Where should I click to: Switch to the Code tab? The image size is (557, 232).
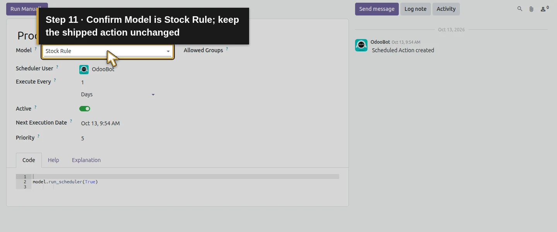29,160
